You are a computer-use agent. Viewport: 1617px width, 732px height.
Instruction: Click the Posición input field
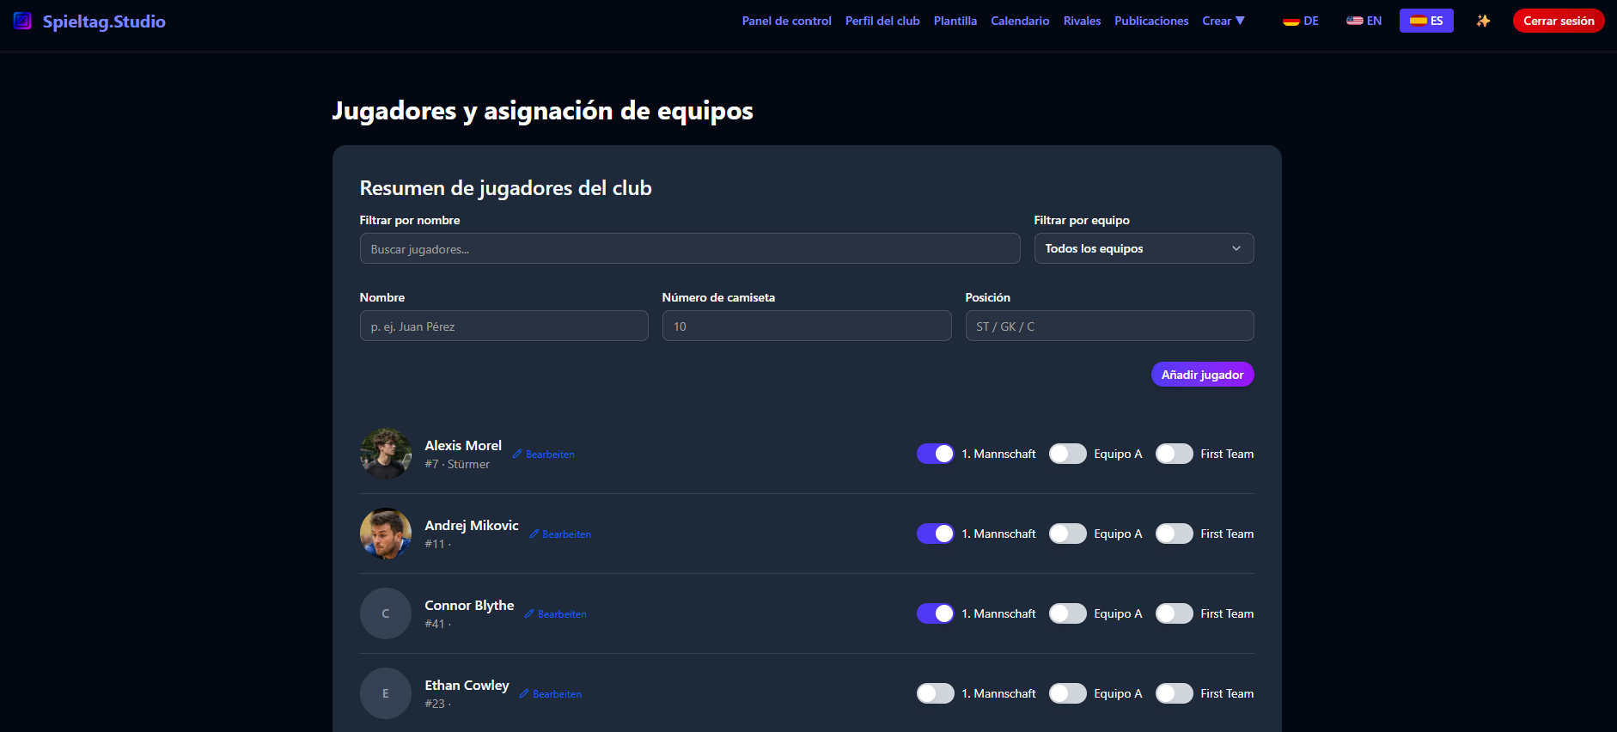(1109, 326)
